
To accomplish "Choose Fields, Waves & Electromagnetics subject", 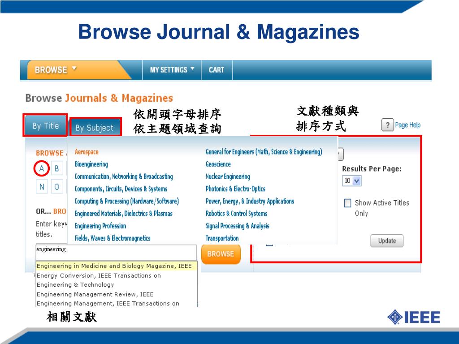I will click(113, 238).
